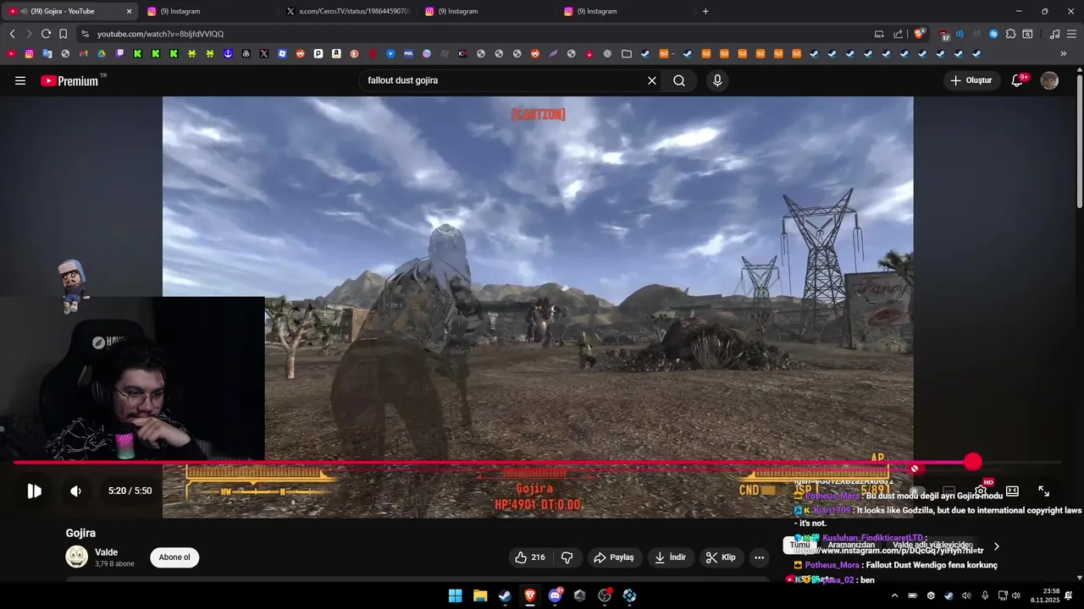The height and width of the screenshot is (609, 1084).
Task: Open extensions puzzle icon
Action: 1010,34
